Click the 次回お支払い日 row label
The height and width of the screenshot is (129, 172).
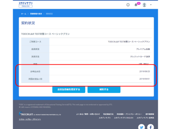click(35, 79)
